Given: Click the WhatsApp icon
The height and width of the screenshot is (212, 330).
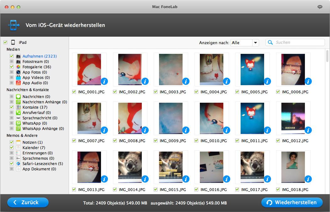Looking at the screenshot, I should coord(18,123).
